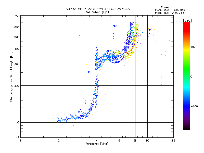Click the 'RwPretec (8p)' subtitle

point(97,12)
